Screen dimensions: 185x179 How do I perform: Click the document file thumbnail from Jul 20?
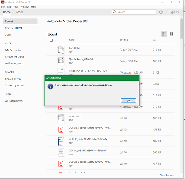click(61, 118)
